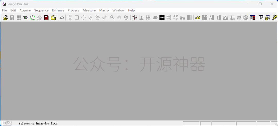Click the gray column with ruler ticks icon
This screenshot has height=126, width=278.
coord(189,17)
